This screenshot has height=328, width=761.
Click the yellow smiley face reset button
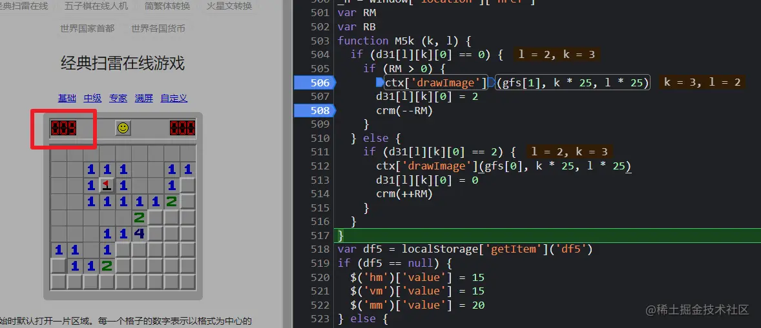123,128
